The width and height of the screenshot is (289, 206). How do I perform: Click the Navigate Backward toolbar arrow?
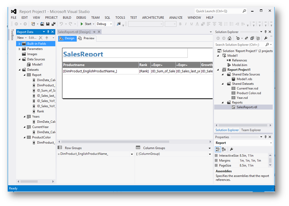click(16, 24)
